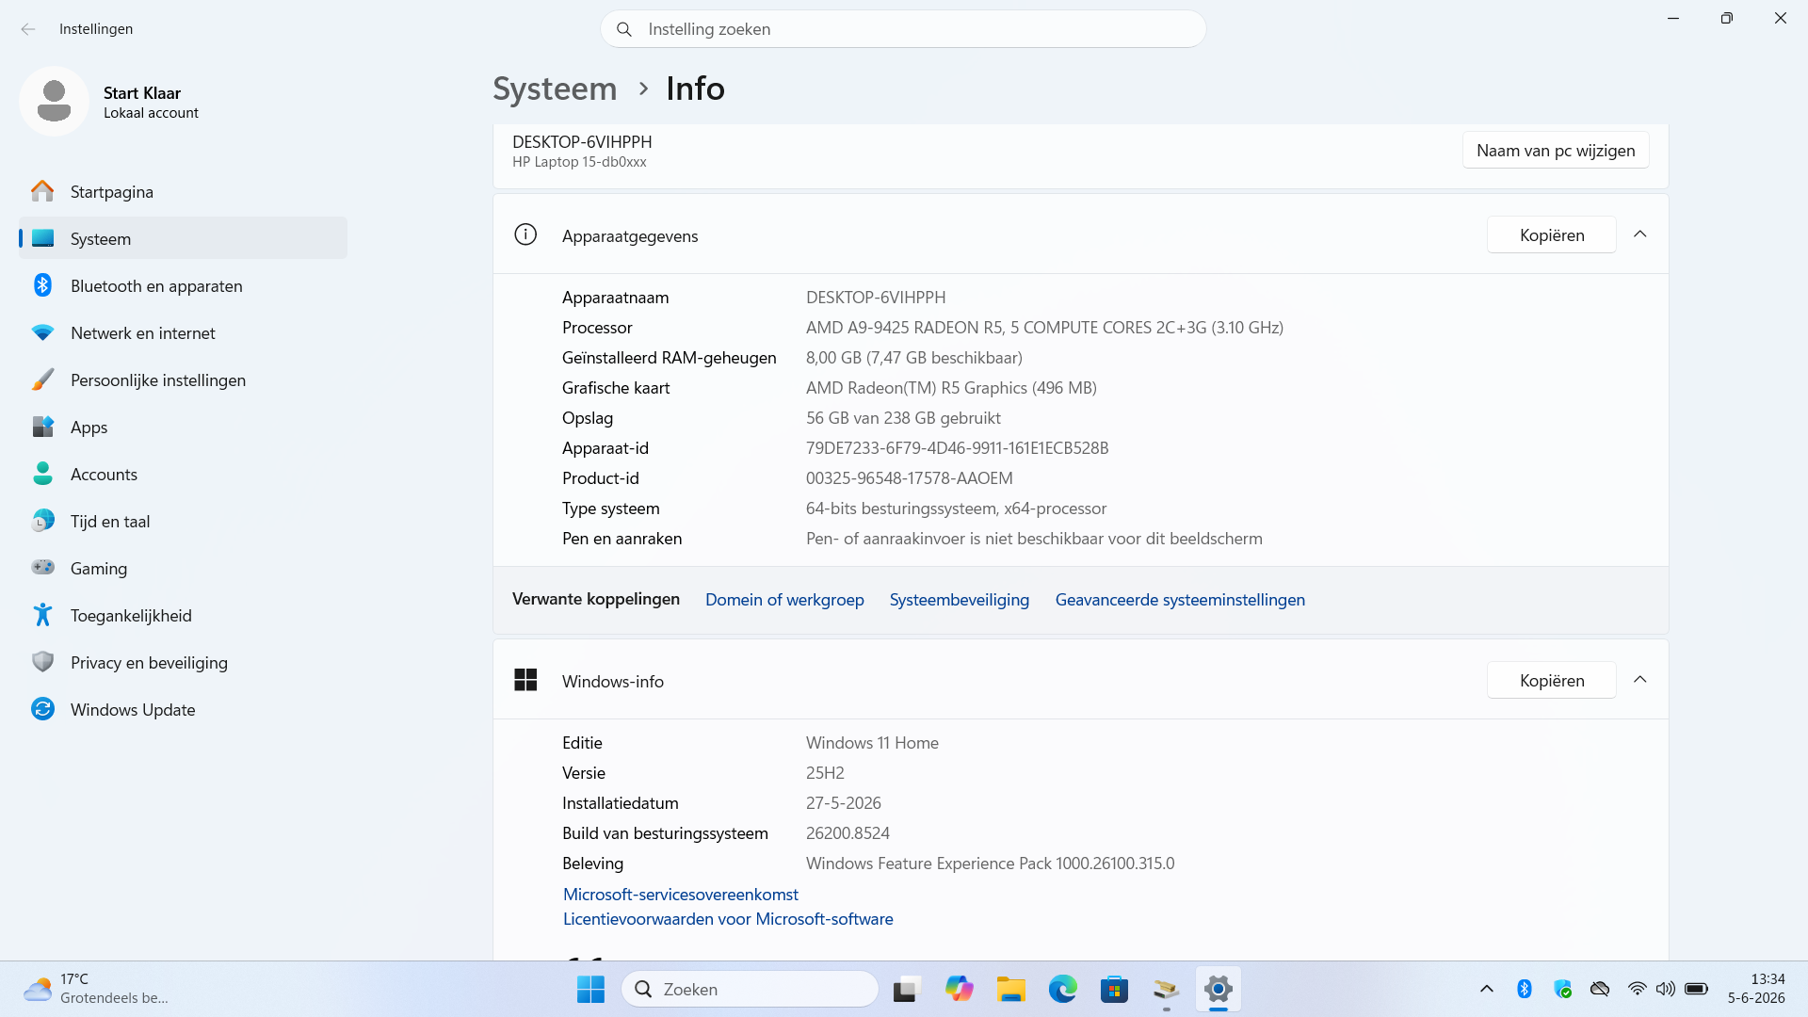The height and width of the screenshot is (1017, 1808).
Task: Click the user profile avatar picture
Action: (x=54, y=101)
